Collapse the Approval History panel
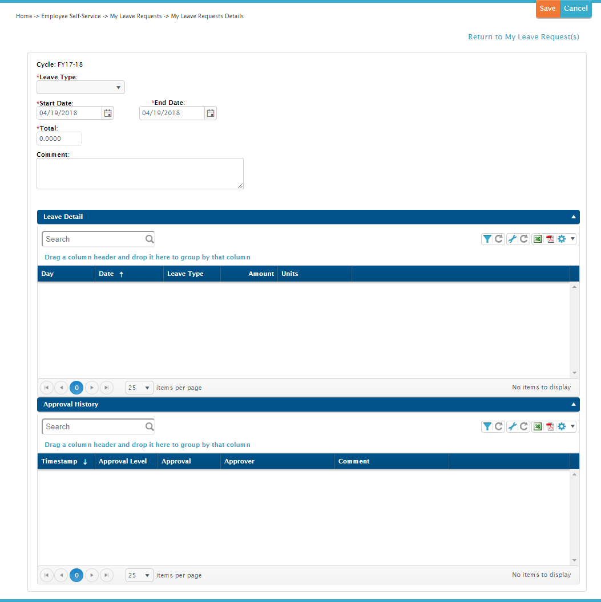This screenshot has height=602, width=601. coord(573,404)
